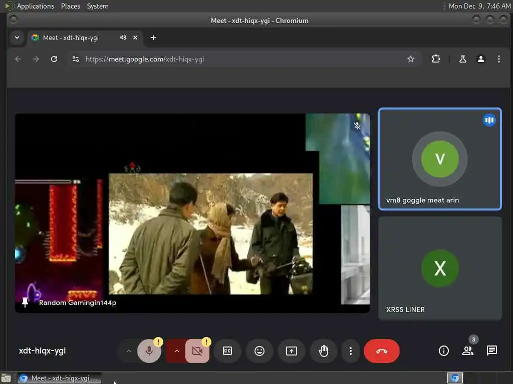
Task: Reload the Meet page
Action: [54, 59]
